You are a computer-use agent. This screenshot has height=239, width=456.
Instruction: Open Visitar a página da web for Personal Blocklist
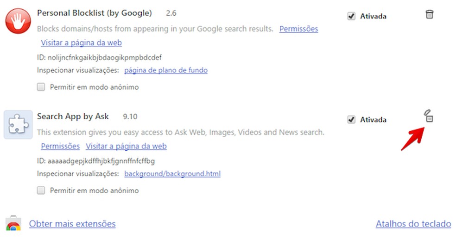click(81, 43)
